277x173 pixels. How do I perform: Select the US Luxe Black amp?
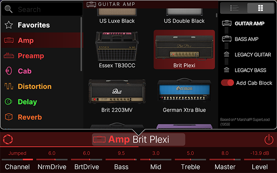pyautogui.click(x=117, y=16)
